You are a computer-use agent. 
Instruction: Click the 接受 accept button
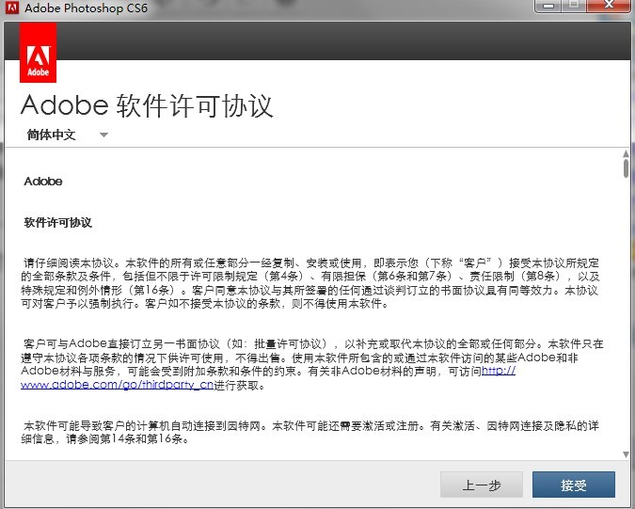[574, 485]
